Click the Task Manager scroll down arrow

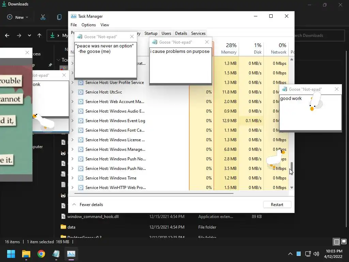[x=292, y=188]
